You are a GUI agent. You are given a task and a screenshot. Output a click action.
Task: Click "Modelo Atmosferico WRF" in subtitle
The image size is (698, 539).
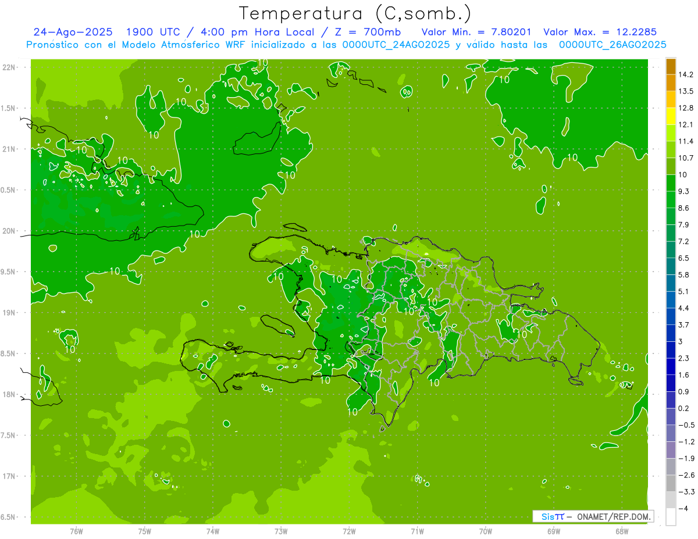tap(184, 45)
